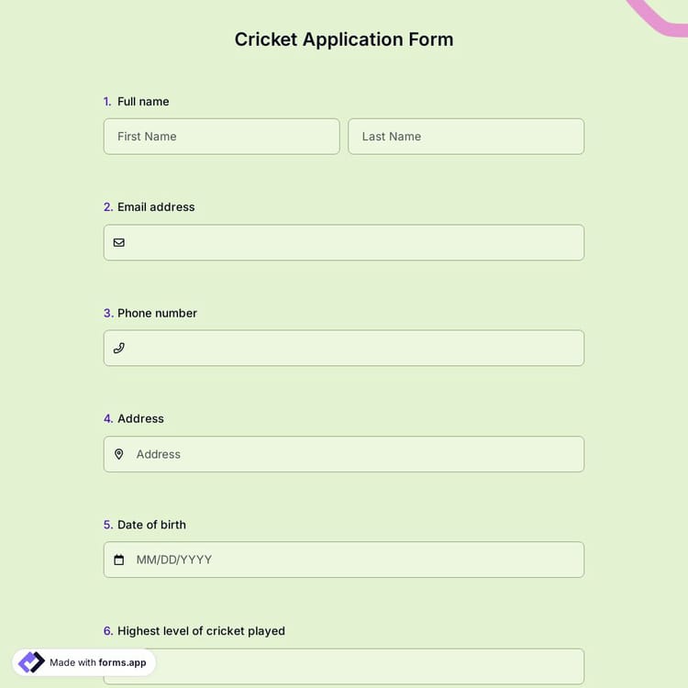This screenshot has height=688, width=688.
Task: Click the "Address" question label above the field
Action: (x=140, y=418)
